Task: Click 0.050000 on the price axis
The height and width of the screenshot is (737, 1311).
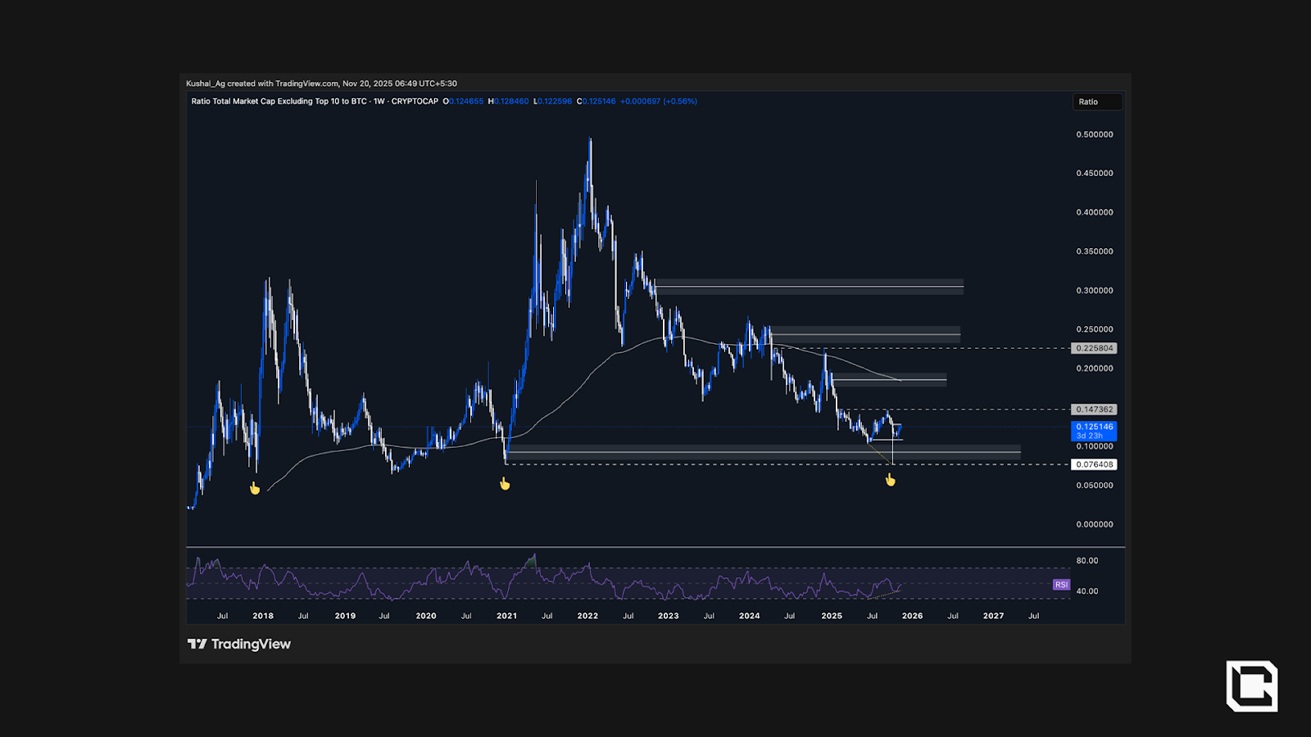Action: click(x=1095, y=486)
